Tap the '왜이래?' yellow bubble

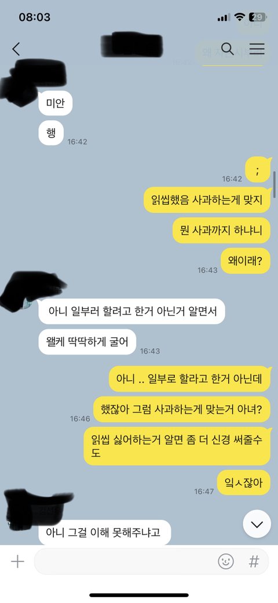tap(246, 261)
